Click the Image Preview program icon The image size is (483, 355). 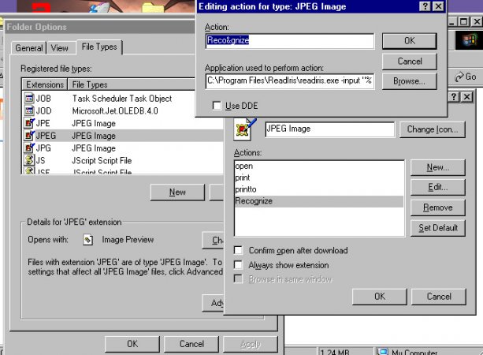[88, 240]
